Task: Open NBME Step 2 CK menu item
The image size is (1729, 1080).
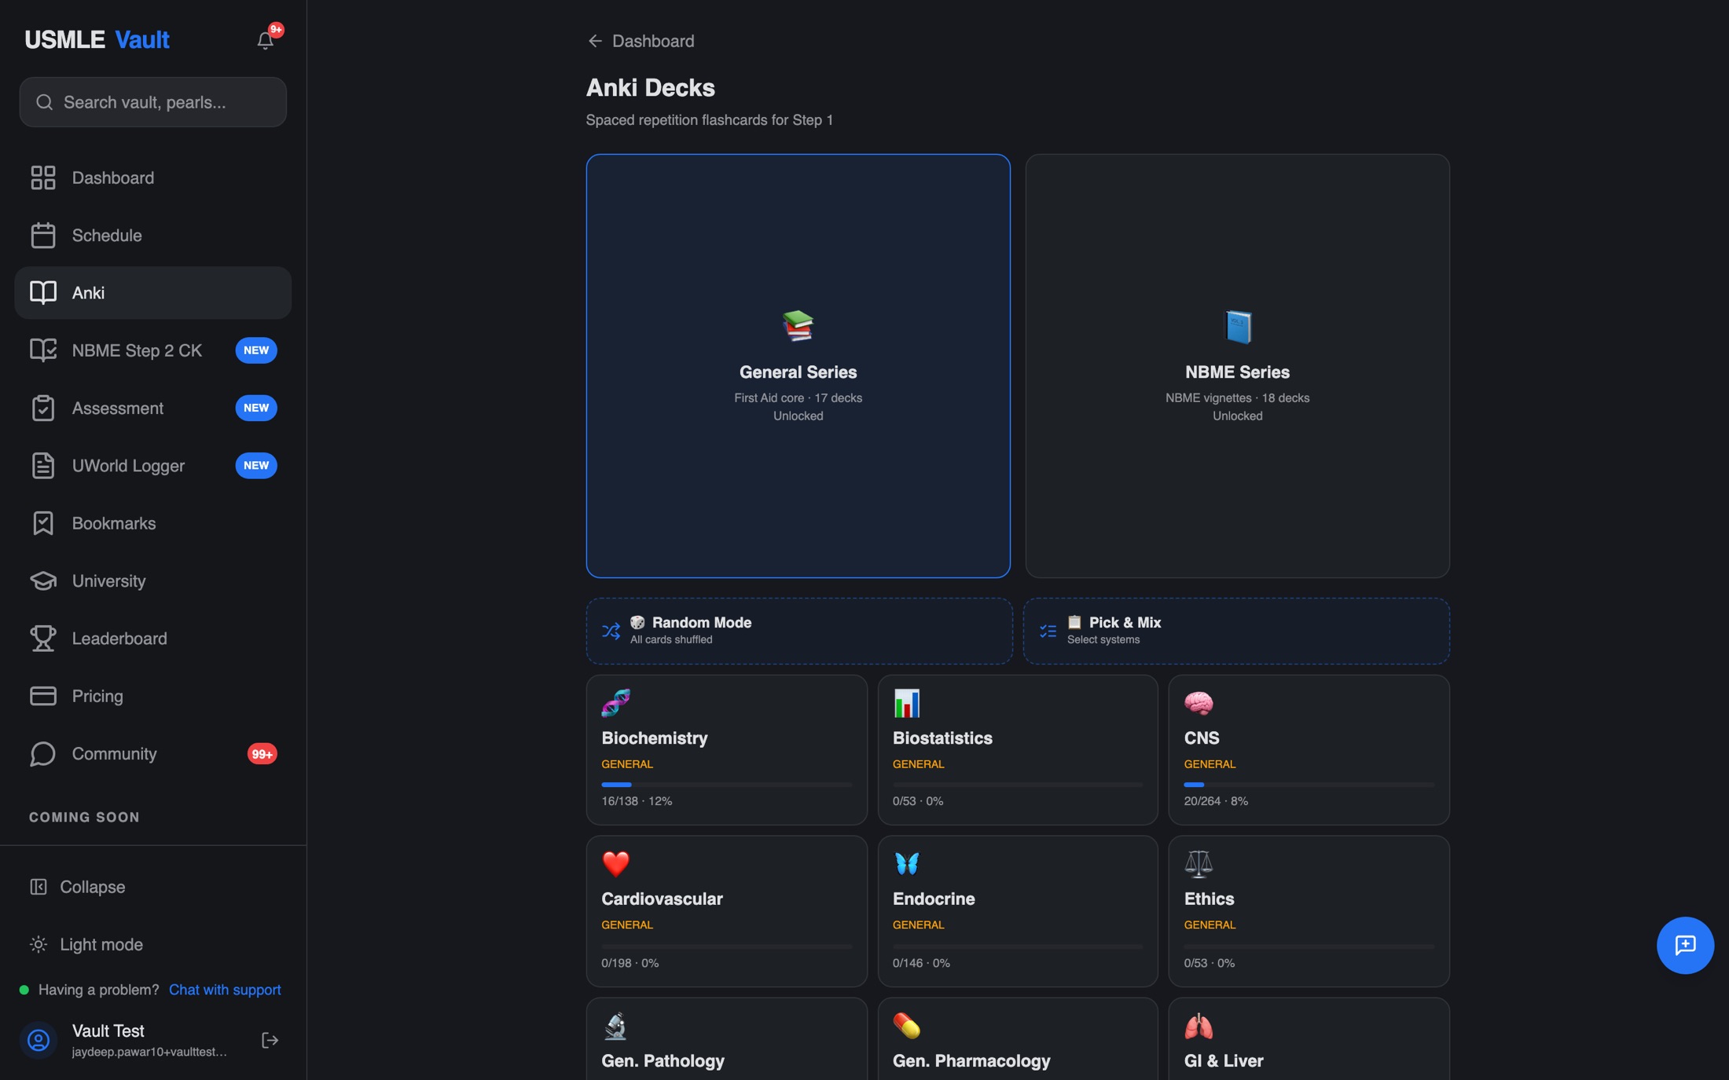Action: (x=153, y=350)
